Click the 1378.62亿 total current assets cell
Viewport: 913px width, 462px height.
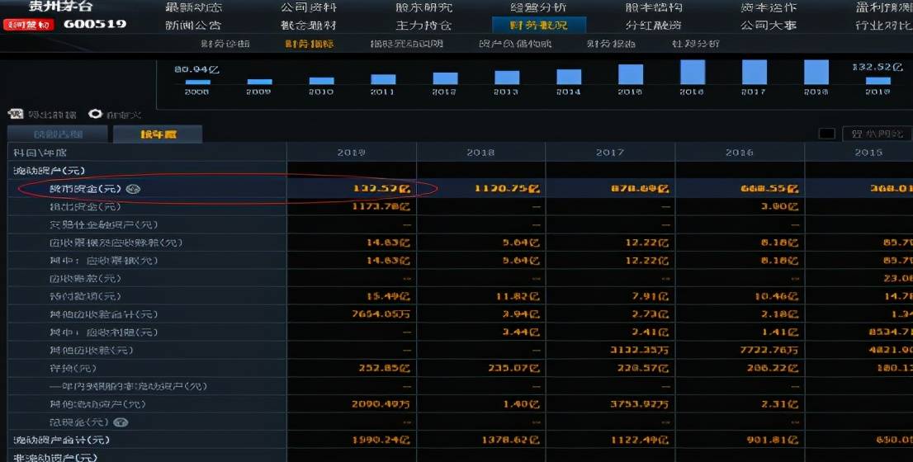(x=511, y=440)
